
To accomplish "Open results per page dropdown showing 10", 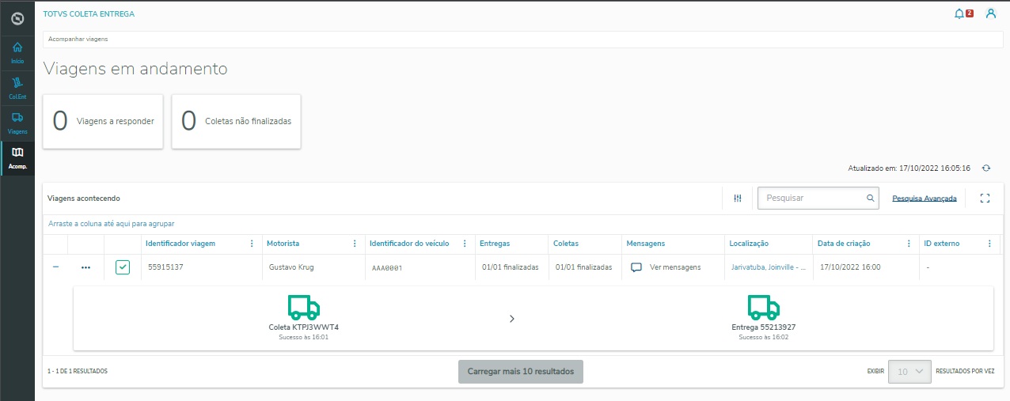I will (910, 372).
